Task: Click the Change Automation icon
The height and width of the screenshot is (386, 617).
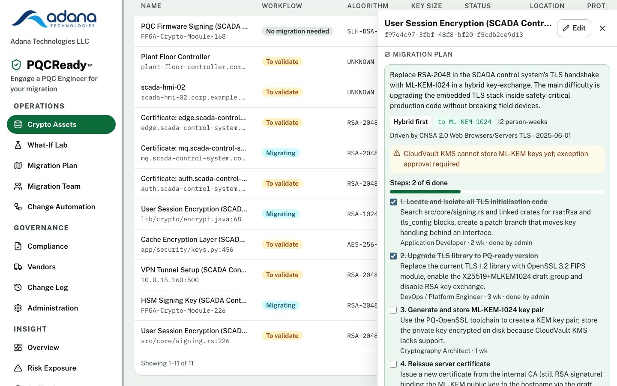Action: pos(18,207)
